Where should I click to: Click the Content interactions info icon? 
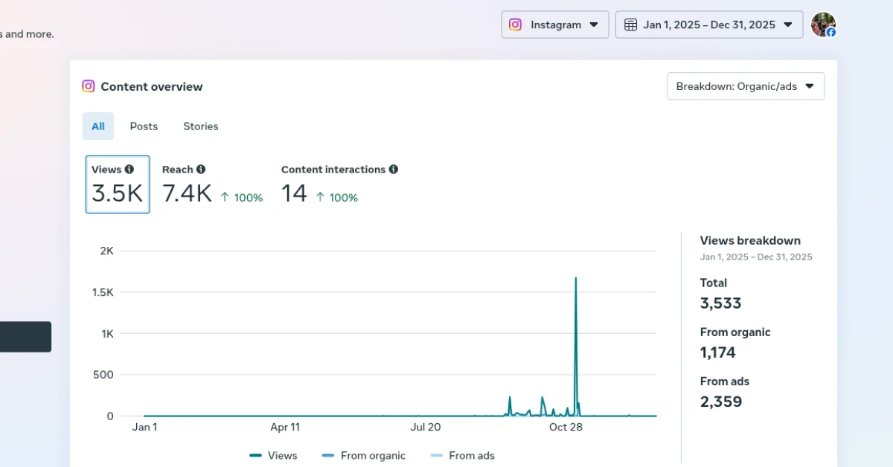(x=394, y=170)
